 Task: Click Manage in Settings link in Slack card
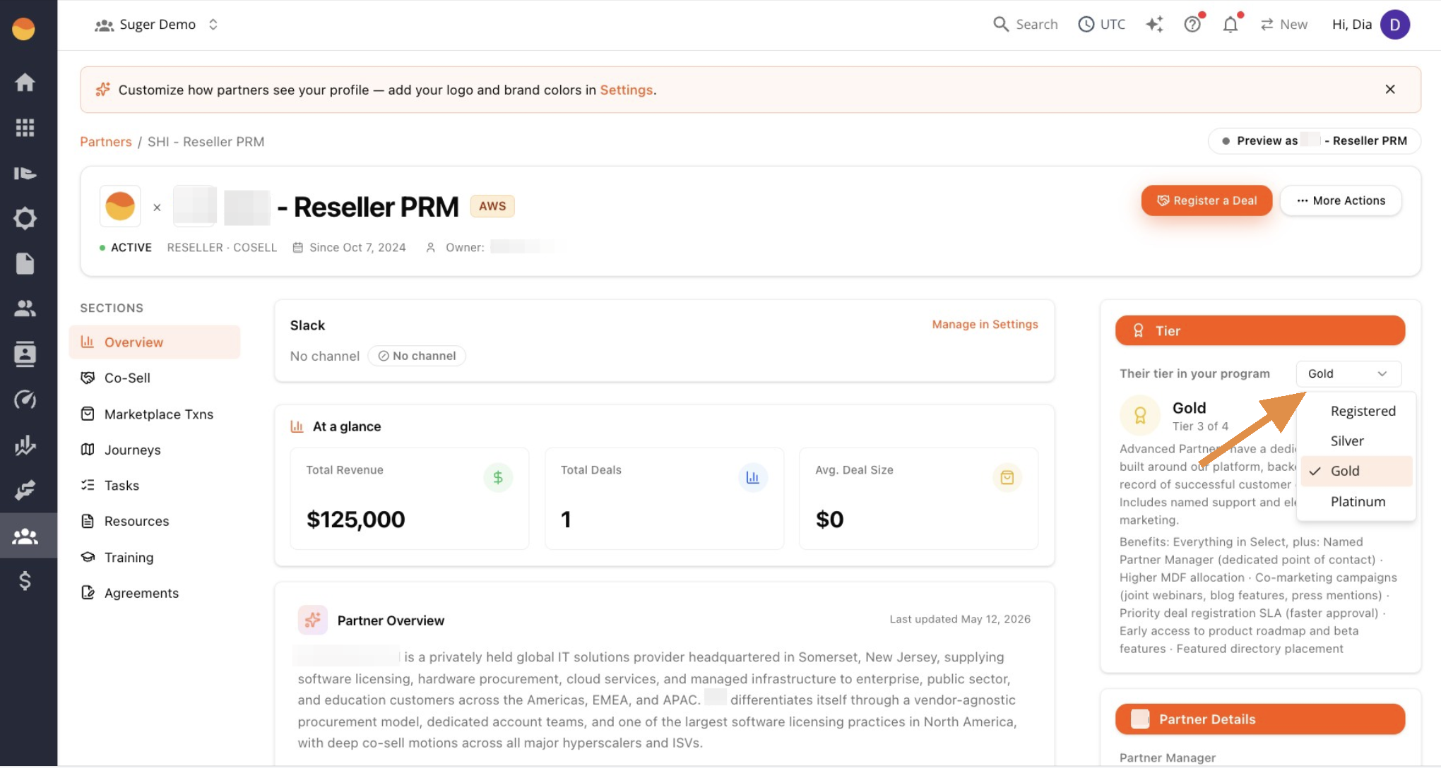point(985,325)
